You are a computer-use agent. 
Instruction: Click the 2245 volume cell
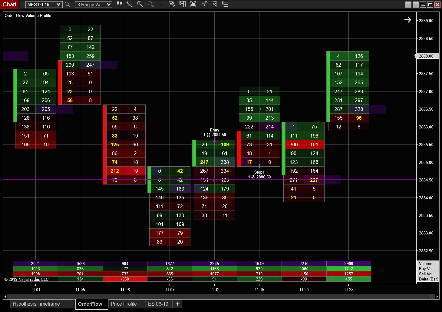214,264
